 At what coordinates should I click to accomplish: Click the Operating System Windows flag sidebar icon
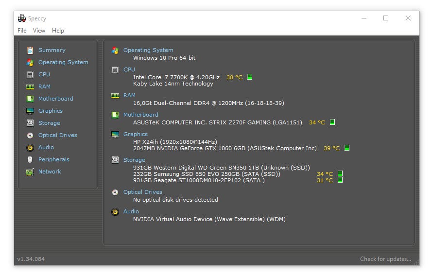click(30, 63)
